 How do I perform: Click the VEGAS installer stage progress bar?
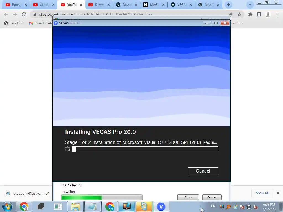145,149
